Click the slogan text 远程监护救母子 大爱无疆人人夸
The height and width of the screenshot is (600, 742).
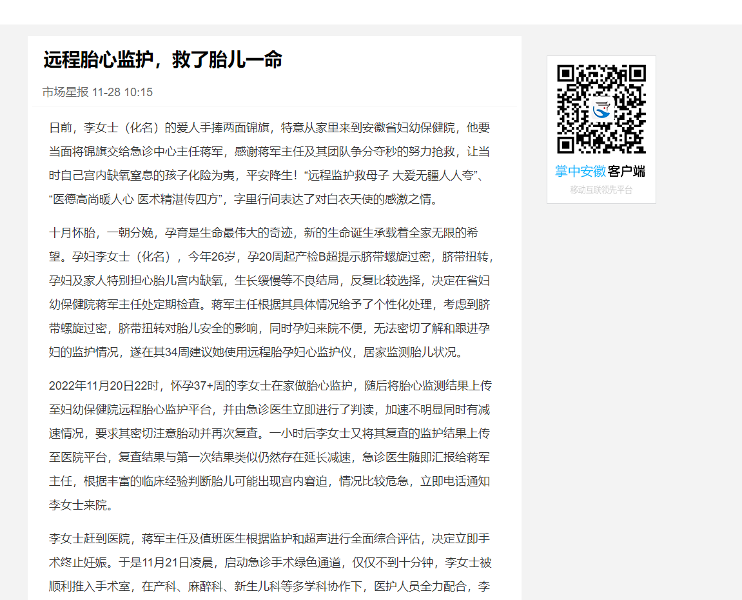coord(391,175)
